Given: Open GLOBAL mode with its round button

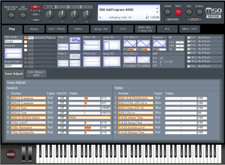Looking at the screenshot, I should pos(200,12).
